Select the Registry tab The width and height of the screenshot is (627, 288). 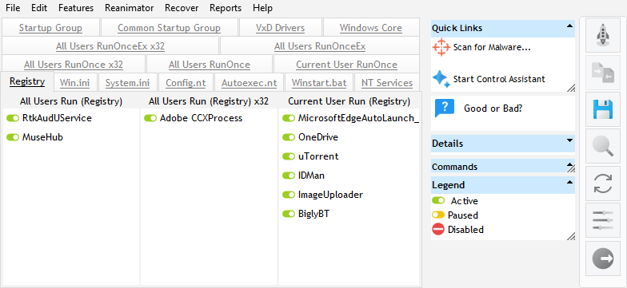pyautogui.click(x=27, y=81)
